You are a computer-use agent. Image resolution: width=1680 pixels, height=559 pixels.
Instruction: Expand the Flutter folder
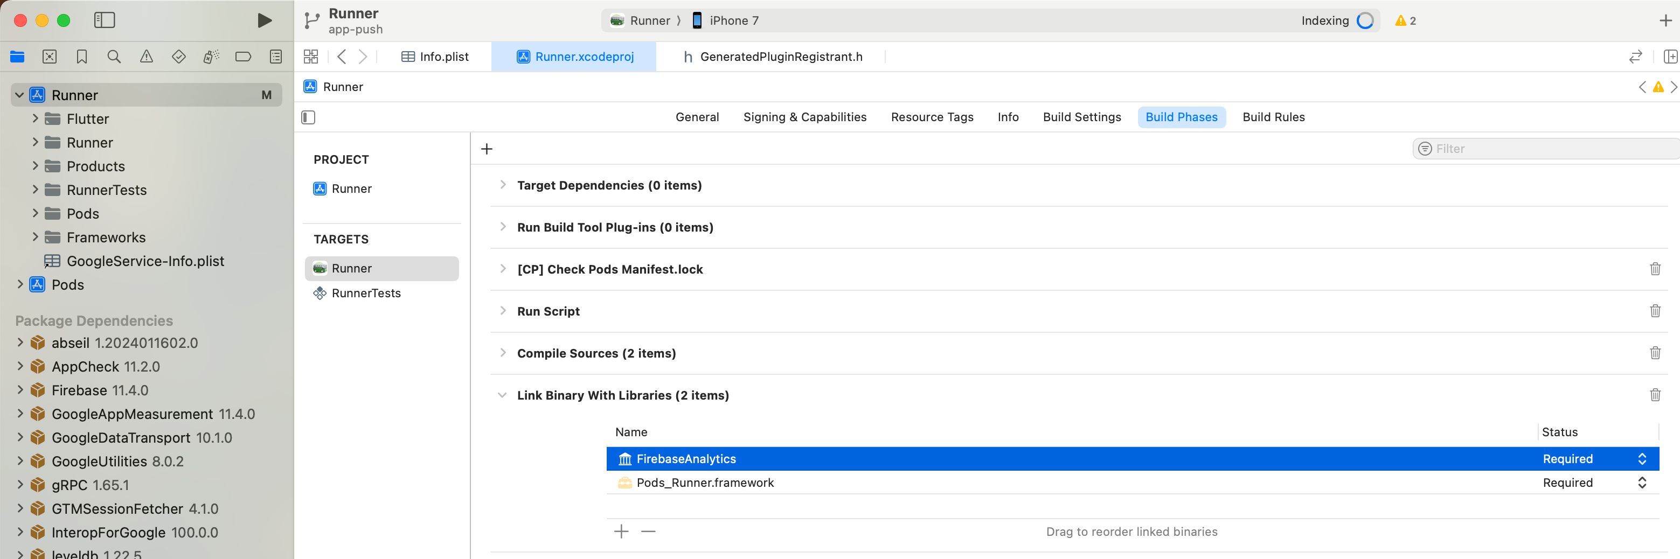pyautogui.click(x=35, y=118)
